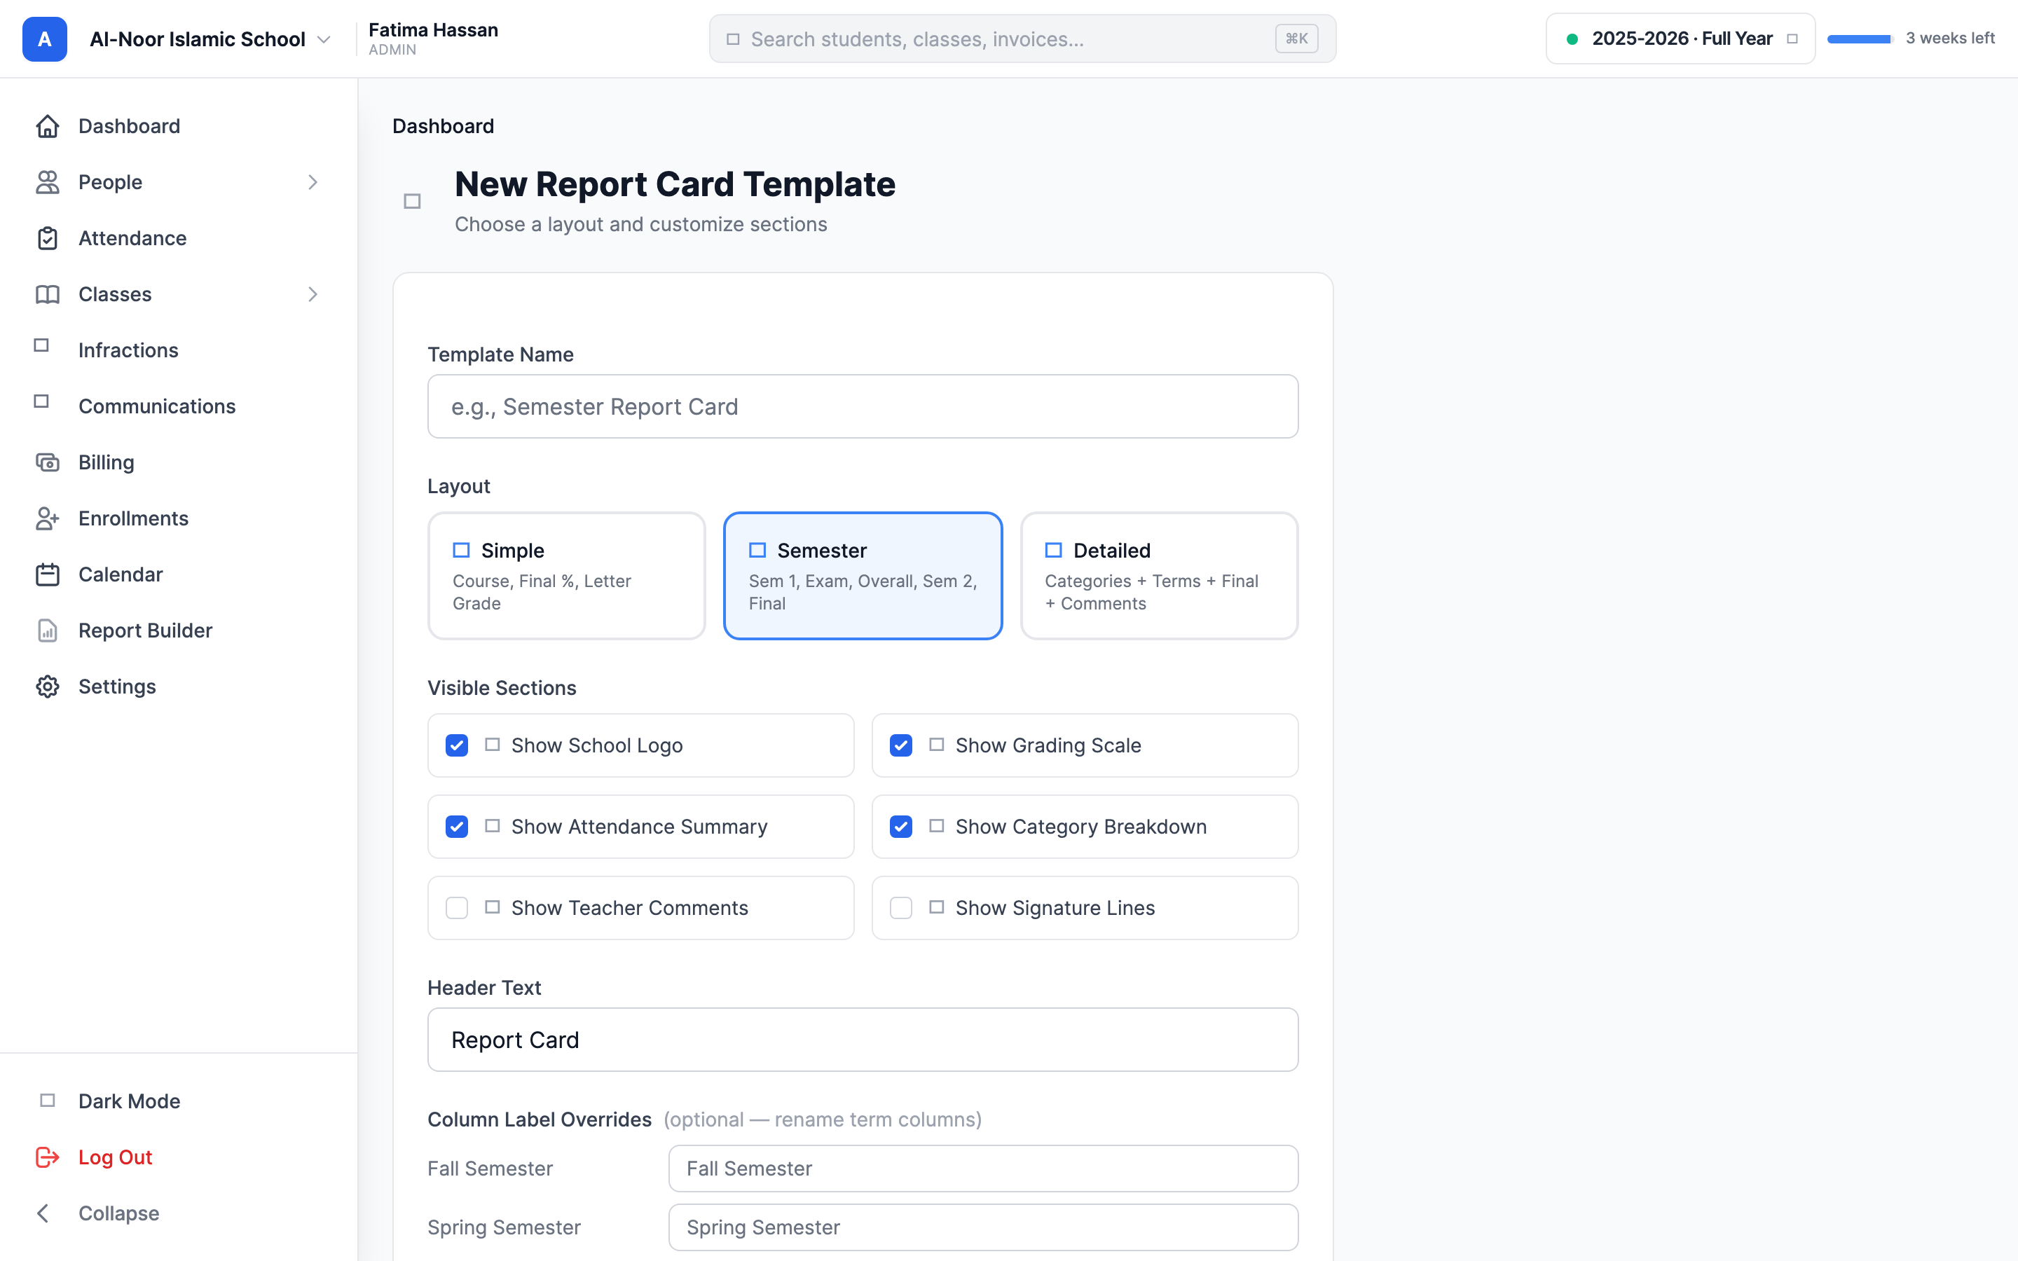Enable the Show Signature Lines checkbox

[900, 907]
